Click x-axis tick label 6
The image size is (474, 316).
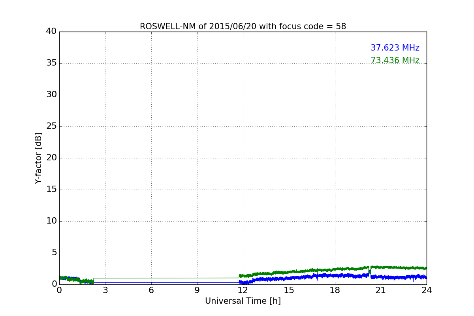pos(151,290)
